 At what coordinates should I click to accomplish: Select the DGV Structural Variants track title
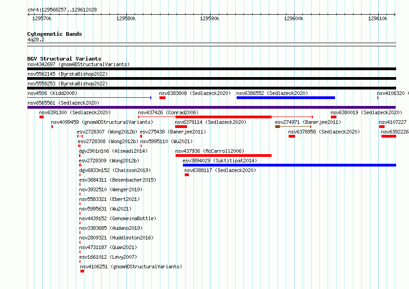point(64,59)
